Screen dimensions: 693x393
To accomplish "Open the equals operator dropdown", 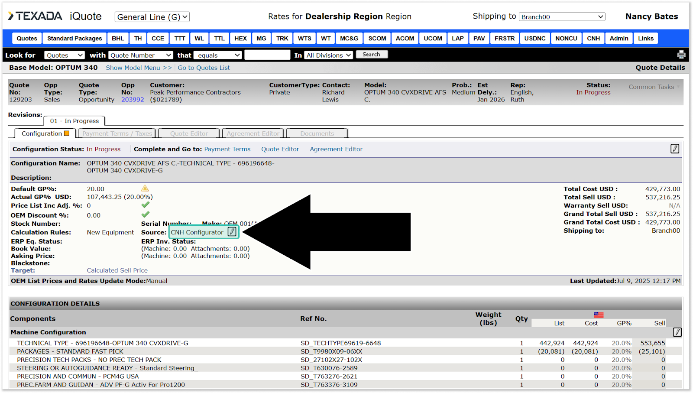I will coord(217,55).
